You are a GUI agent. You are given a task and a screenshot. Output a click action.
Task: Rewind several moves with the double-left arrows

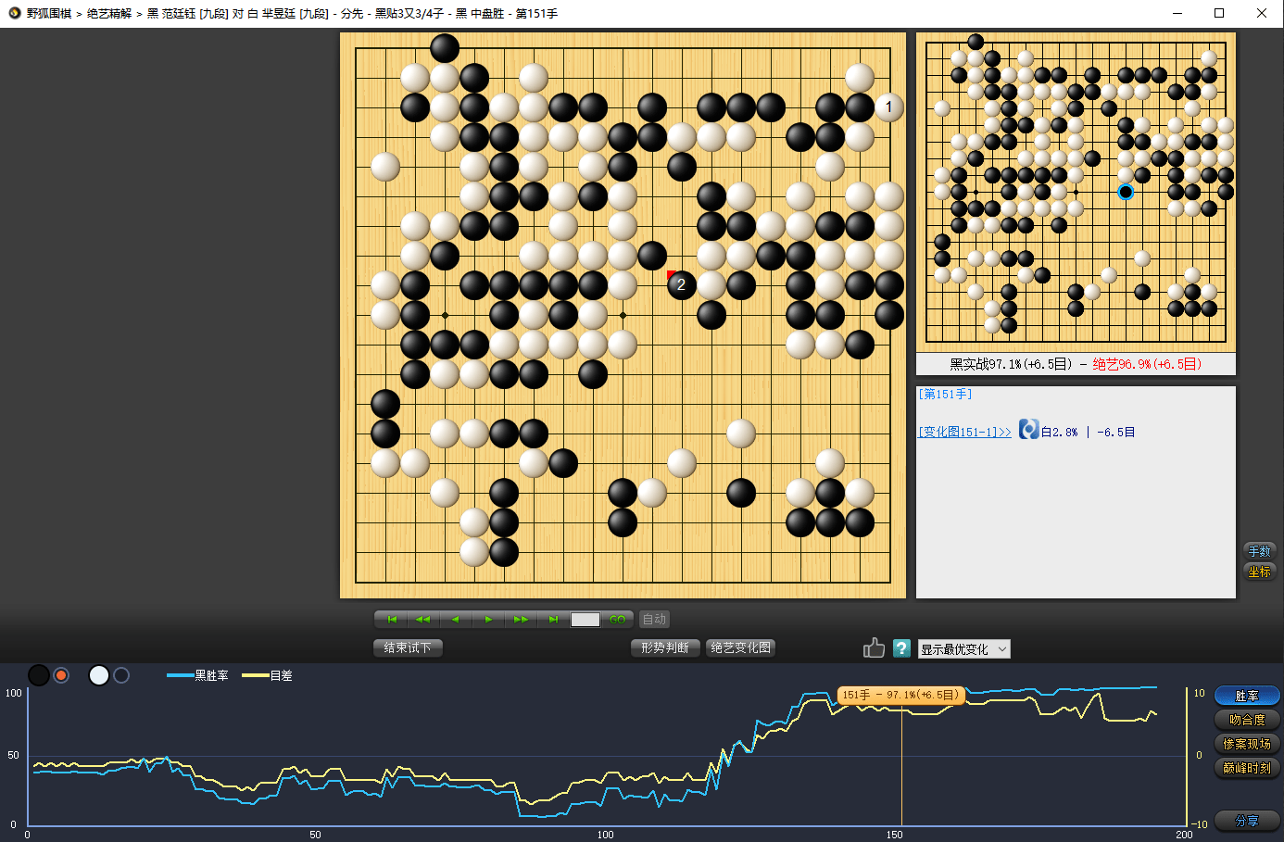tap(423, 620)
